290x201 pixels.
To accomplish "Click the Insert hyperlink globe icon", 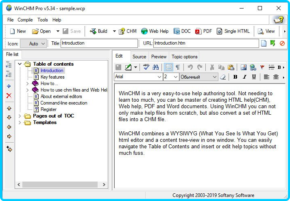I will coord(253,67).
